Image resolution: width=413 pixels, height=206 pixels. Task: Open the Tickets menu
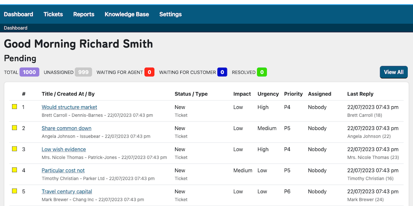pyautogui.click(x=53, y=14)
